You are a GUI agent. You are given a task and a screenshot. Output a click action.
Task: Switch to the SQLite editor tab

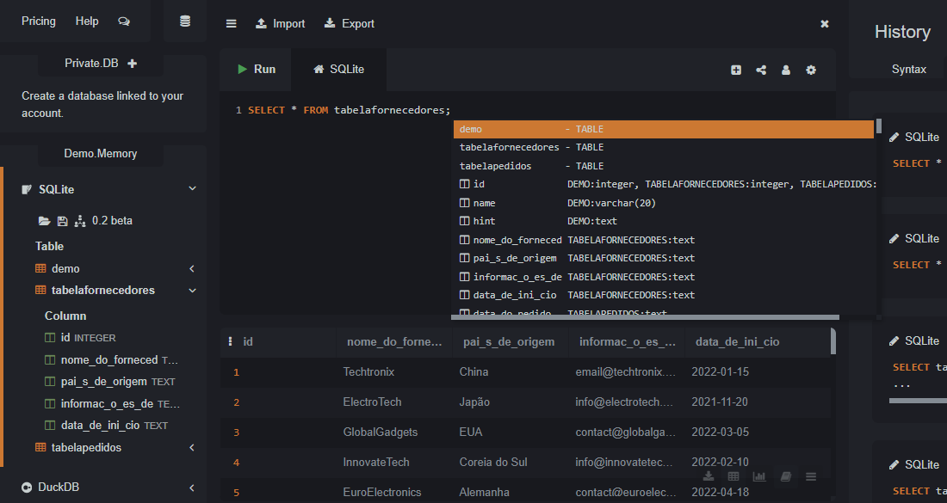338,69
